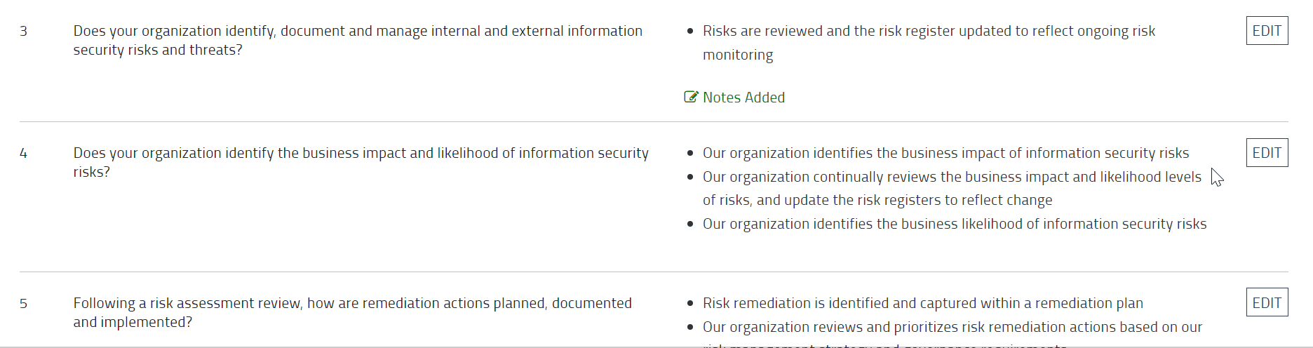
Task: Click answer 'Risk remediation is identified and captured'
Action: (923, 303)
